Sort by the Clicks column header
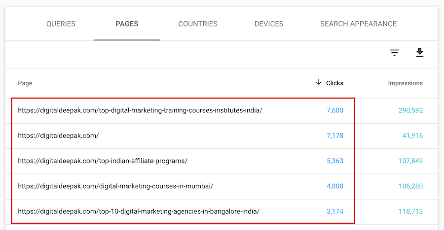 tap(334, 83)
